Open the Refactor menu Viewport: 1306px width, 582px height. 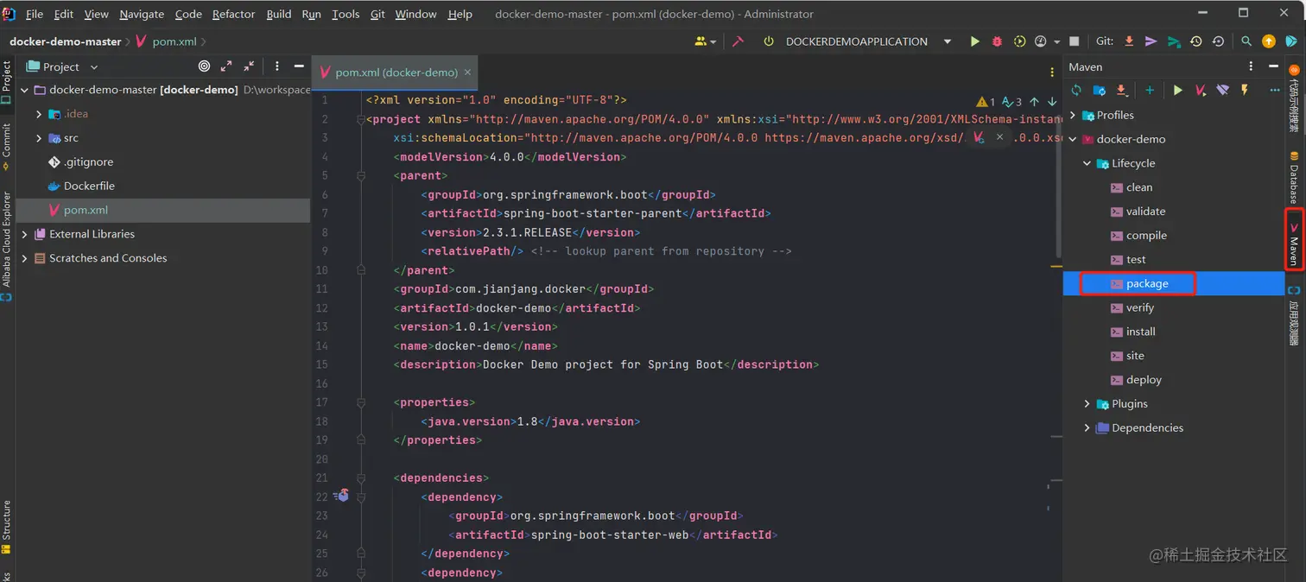(233, 14)
